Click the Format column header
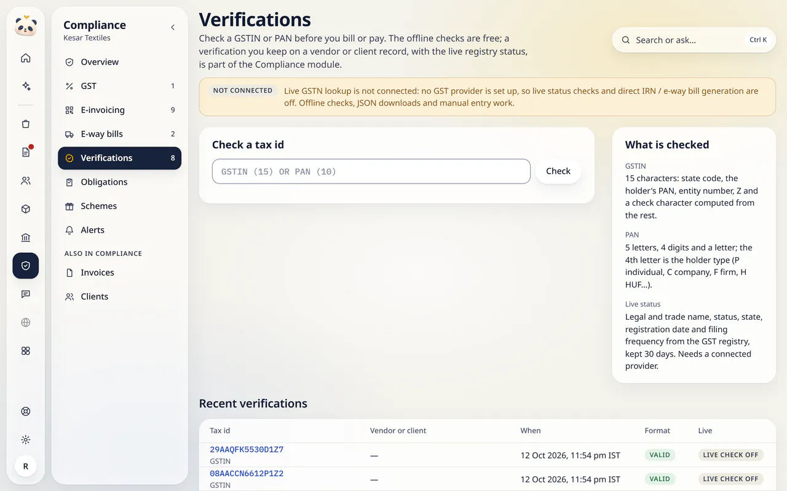 tap(657, 431)
